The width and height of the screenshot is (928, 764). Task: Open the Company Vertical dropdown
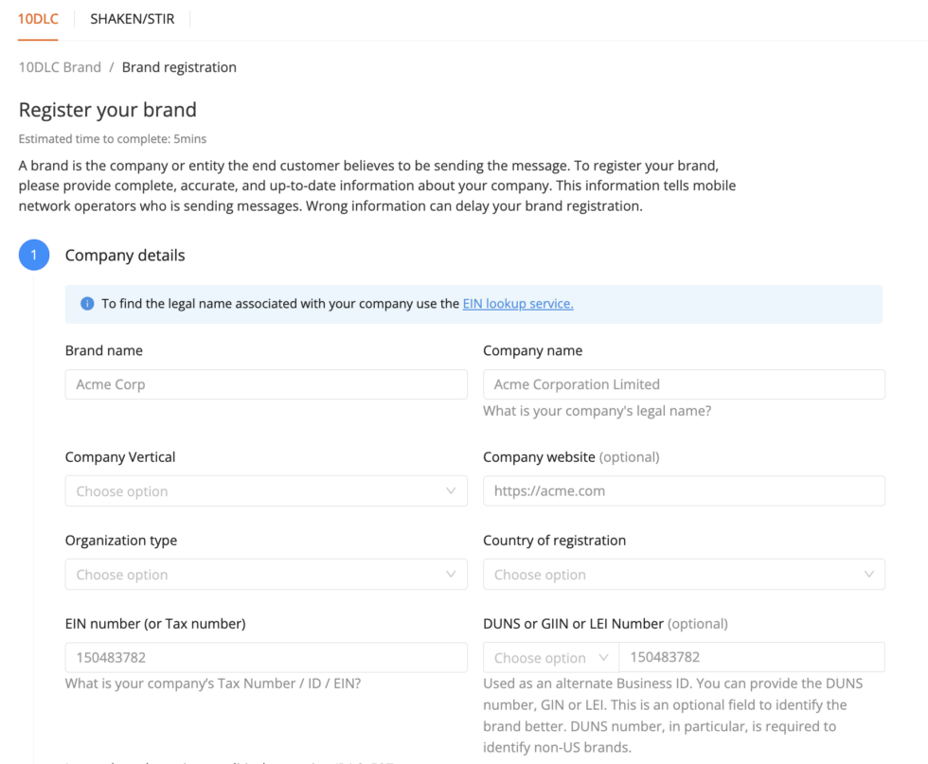coord(265,490)
